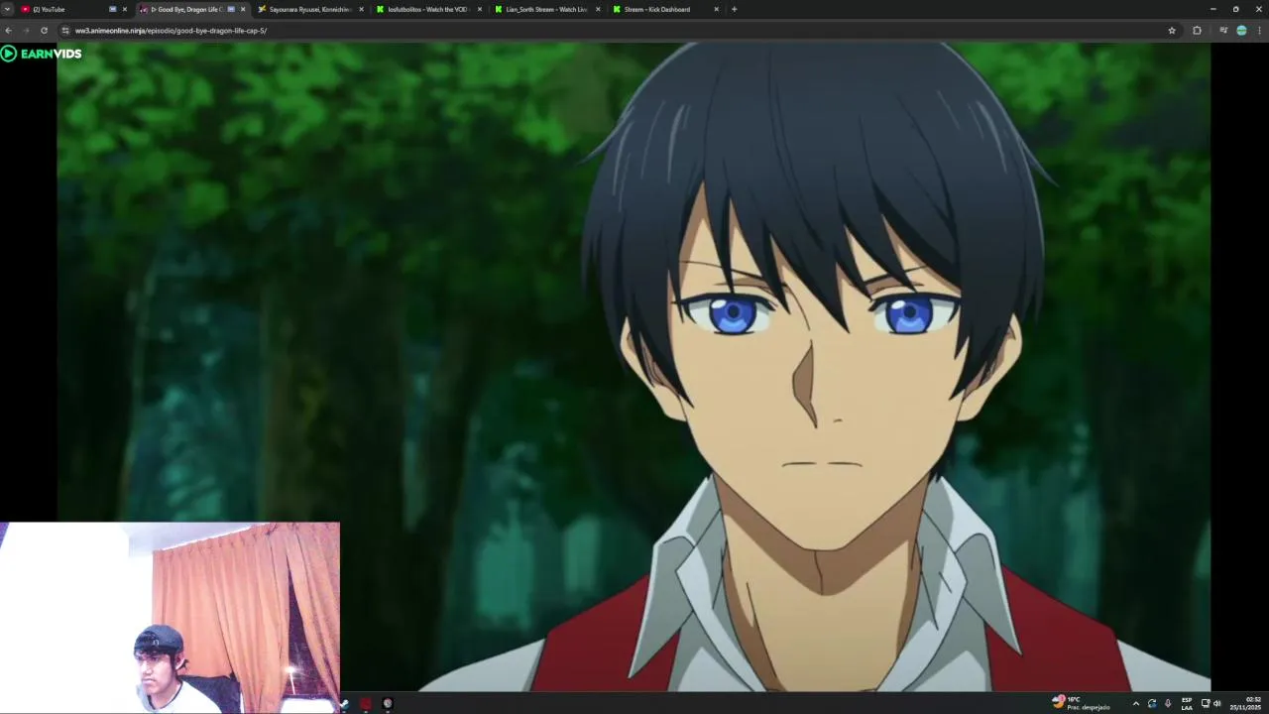Open the weather widget showing 16°C
This screenshot has height=714, width=1269.
[x=1081, y=703]
